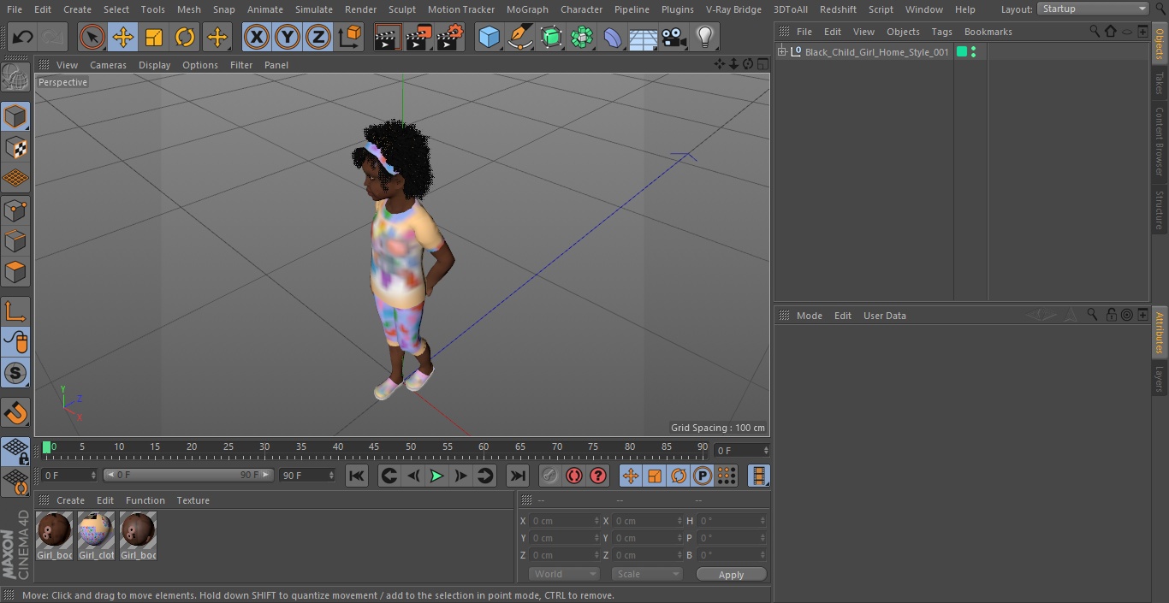
Task: Open the viewport Cameras menu
Action: tap(108, 65)
